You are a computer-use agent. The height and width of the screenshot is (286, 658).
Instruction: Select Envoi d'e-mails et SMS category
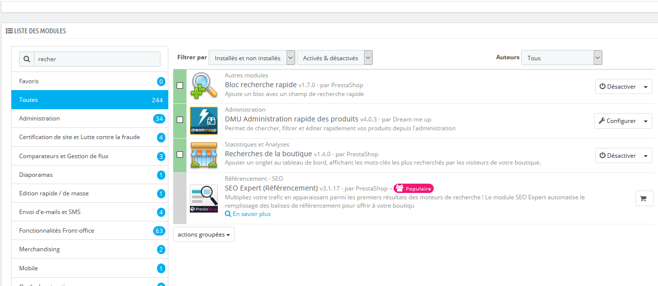tap(90, 212)
